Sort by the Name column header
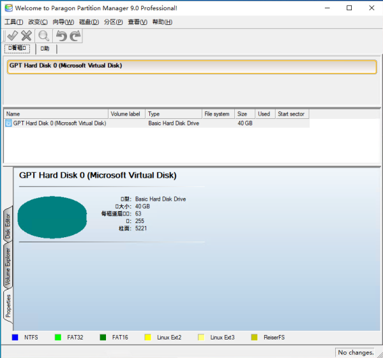Image resolution: width=383 pixels, height=358 pixels. (x=56, y=114)
